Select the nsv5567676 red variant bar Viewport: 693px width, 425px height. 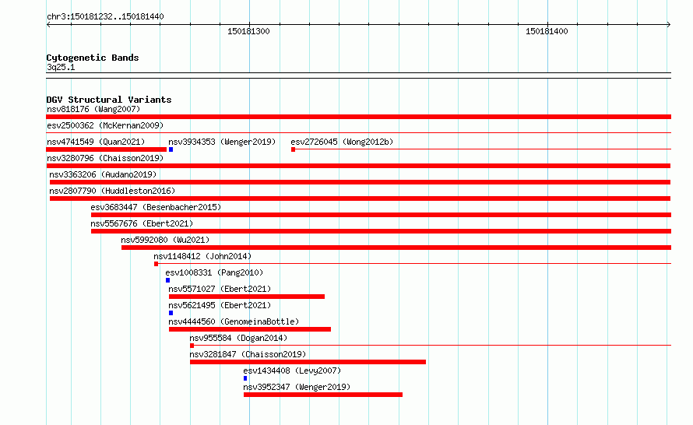click(x=381, y=231)
